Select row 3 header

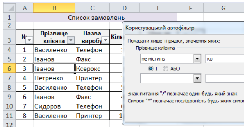(9, 37)
